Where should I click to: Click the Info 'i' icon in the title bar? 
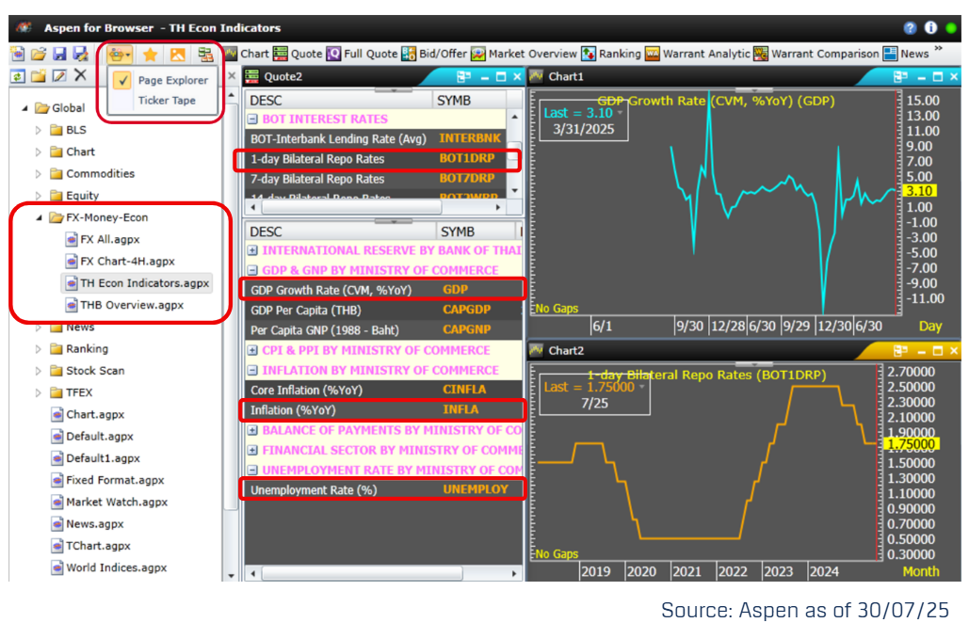[930, 28]
